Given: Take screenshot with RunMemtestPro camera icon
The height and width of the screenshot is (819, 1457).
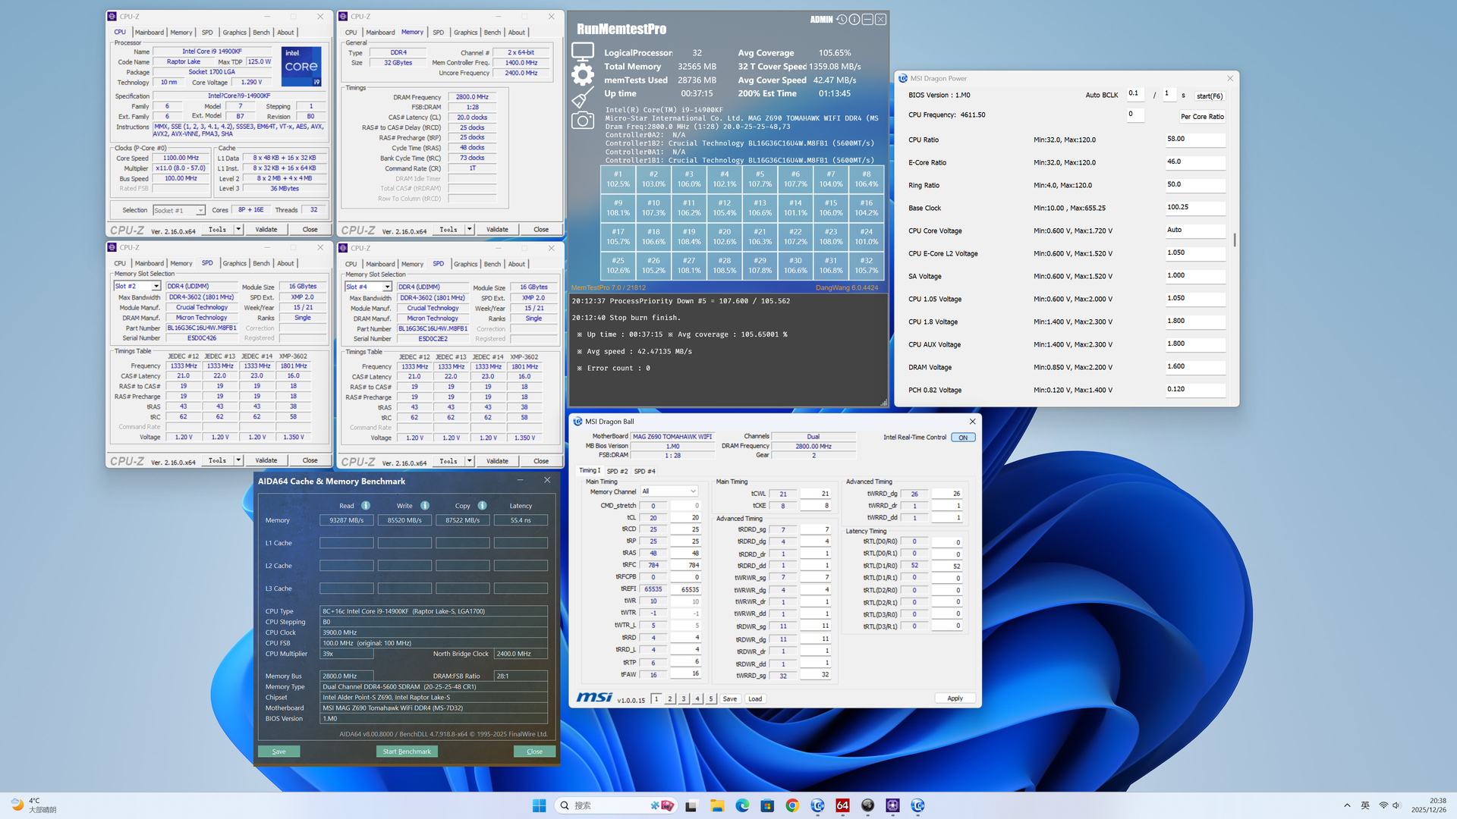Looking at the screenshot, I should point(583,121).
